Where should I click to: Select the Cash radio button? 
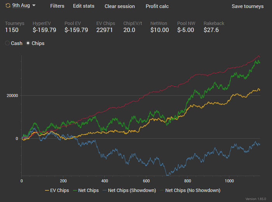click(x=7, y=43)
